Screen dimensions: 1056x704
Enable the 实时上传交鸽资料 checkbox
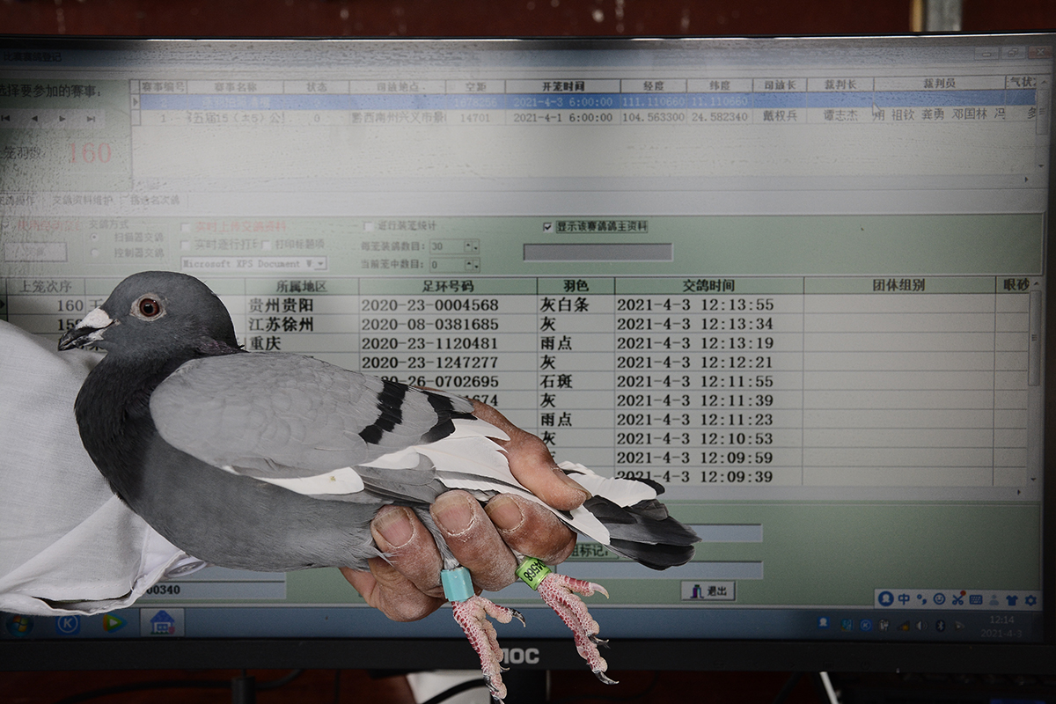[x=186, y=227]
